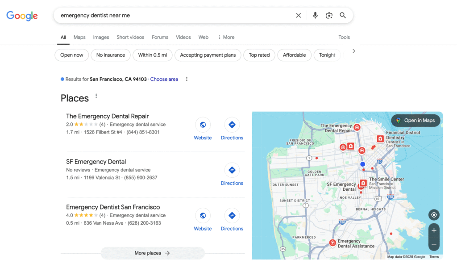Enable the Top rated filter chip
Viewport: 457px width, 268px height.
tap(259, 55)
